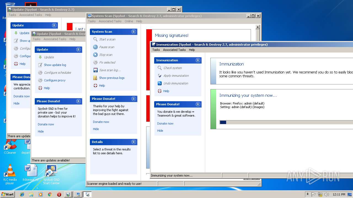The height and width of the screenshot is (198, 353).
Task: Collapse the Immunization side panel
Action: (x=198, y=60)
